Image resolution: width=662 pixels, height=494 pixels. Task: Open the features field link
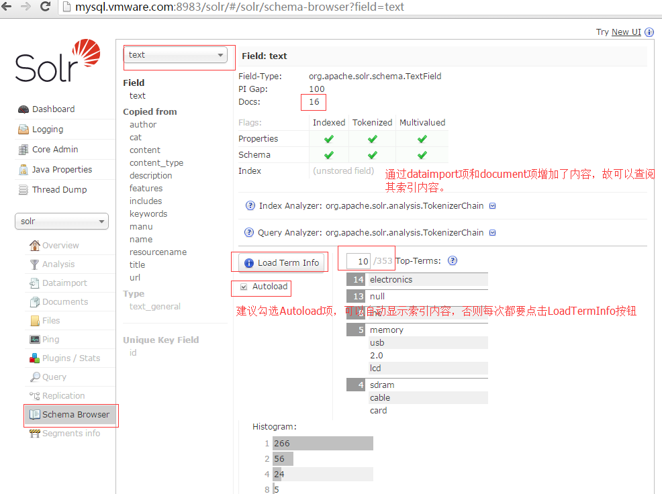point(146,189)
